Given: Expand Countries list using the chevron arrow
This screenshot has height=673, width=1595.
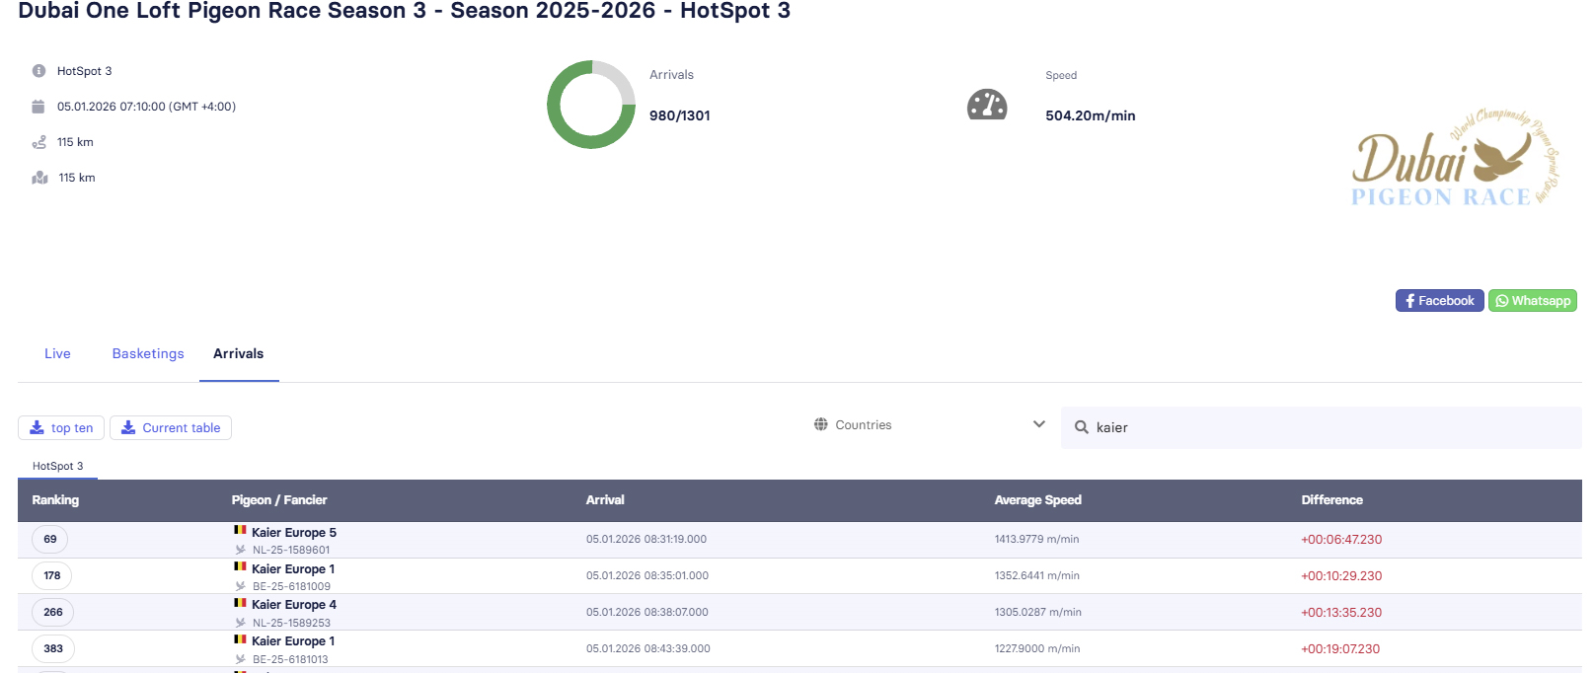Looking at the screenshot, I should [1038, 424].
